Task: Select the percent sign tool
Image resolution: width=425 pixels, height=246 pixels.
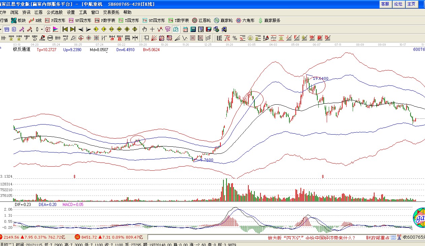Action: pos(235,38)
